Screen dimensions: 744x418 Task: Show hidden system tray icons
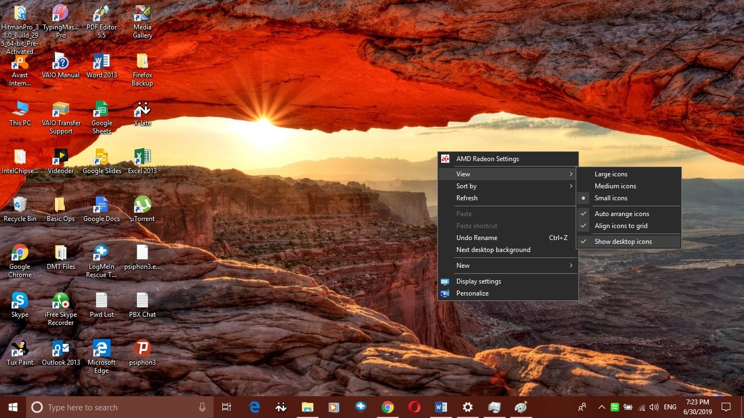click(601, 407)
